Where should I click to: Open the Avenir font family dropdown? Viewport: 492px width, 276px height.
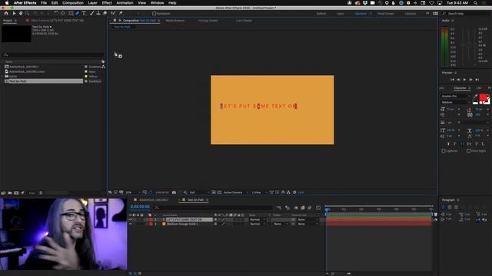coord(456,96)
